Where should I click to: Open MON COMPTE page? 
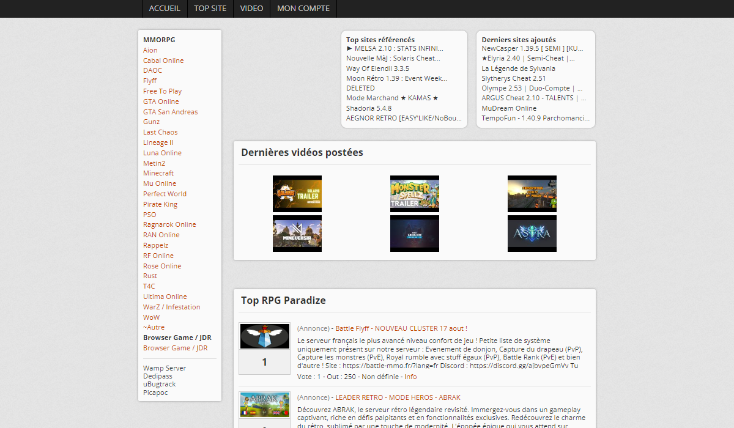pyautogui.click(x=303, y=9)
